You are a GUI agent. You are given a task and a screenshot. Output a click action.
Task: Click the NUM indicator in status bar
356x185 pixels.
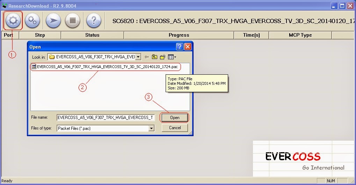(331, 181)
